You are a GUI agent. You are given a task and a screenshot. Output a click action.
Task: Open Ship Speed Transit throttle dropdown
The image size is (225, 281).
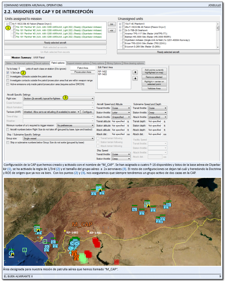coord(121,154)
